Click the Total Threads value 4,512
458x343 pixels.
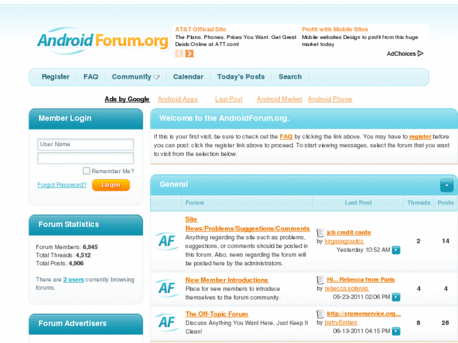[83, 255]
